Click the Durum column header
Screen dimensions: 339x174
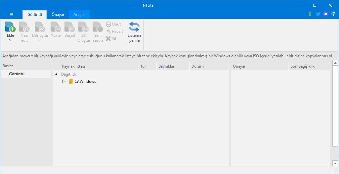209,66
